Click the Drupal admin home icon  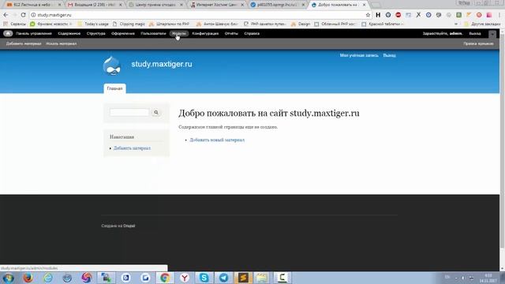[8, 33]
